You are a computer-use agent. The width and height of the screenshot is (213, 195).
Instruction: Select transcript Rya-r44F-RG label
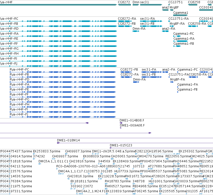pos(9,49)
